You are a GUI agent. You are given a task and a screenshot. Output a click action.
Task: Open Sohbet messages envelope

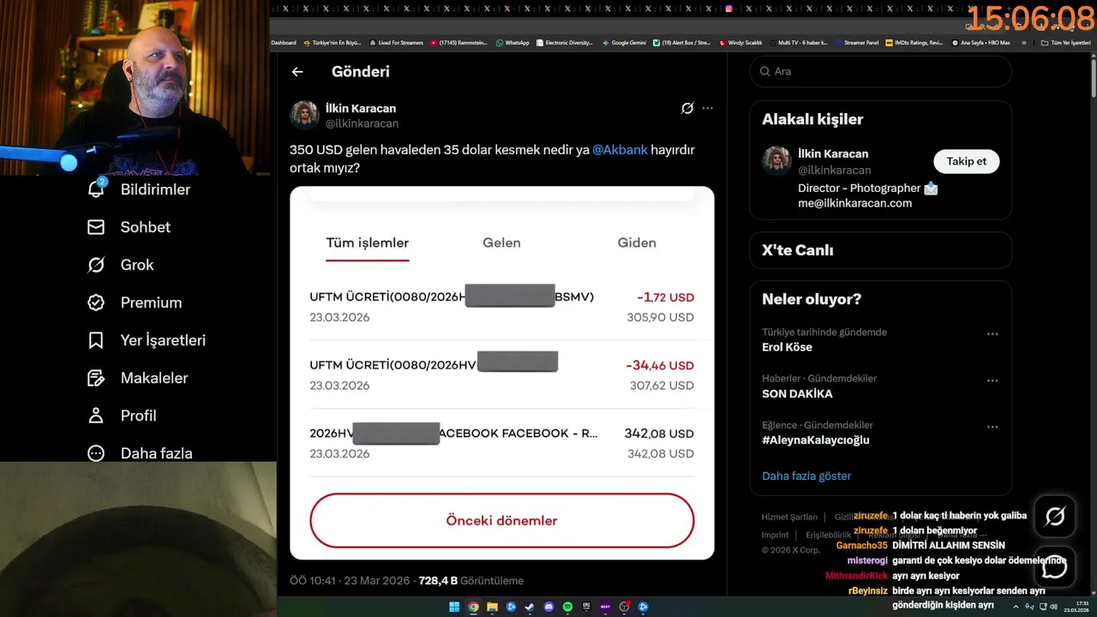pyautogui.click(x=96, y=227)
